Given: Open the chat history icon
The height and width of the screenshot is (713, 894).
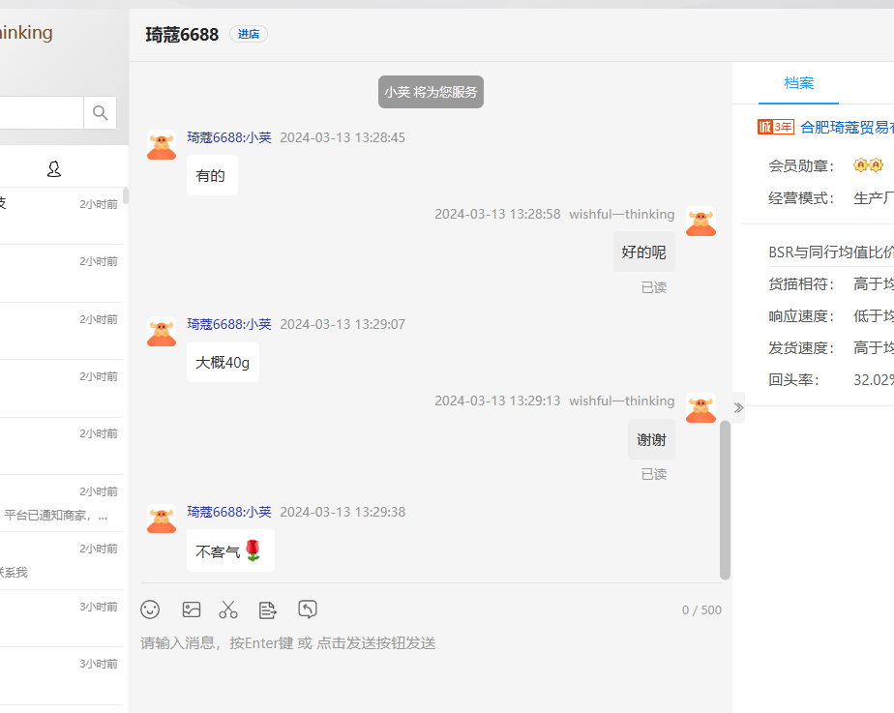Looking at the screenshot, I should [308, 609].
